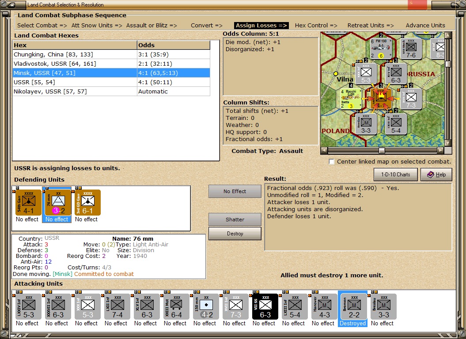The image size is (466, 339).
Task: Select the LXII Inf 7-4 attacking unit
Action: (117, 306)
